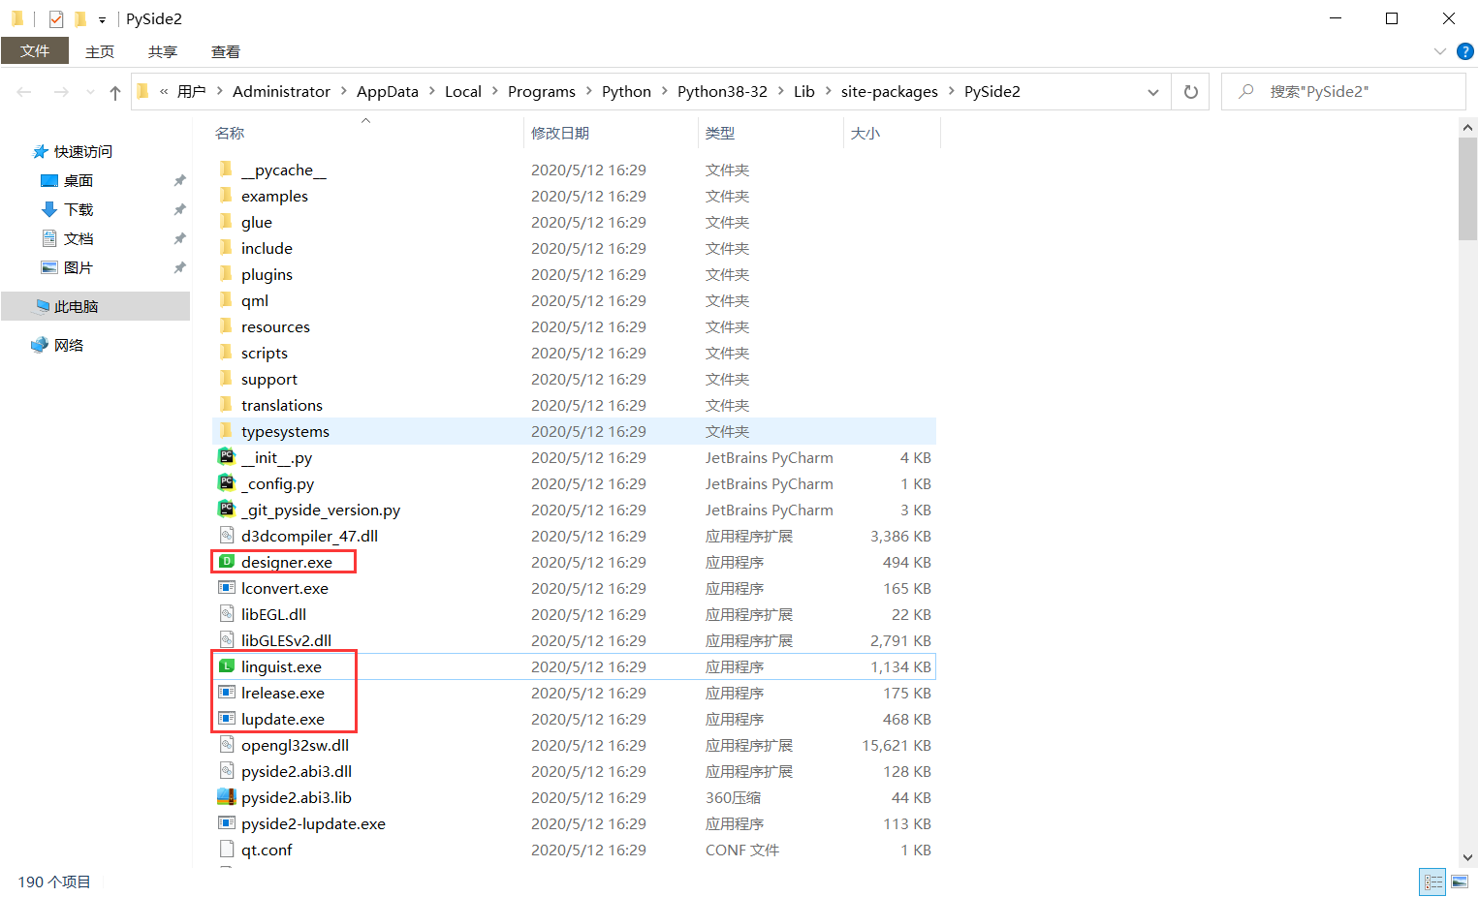Click the blue Help question mark icon

(x=1464, y=51)
